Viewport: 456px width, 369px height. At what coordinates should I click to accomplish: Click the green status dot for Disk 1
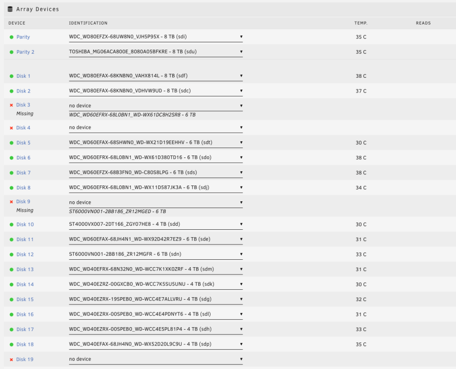(x=12, y=76)
